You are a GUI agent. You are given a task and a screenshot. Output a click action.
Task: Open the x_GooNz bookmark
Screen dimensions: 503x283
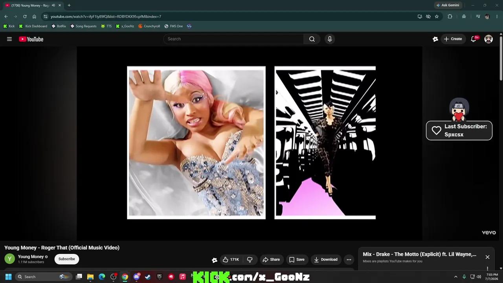pos(125,26)
